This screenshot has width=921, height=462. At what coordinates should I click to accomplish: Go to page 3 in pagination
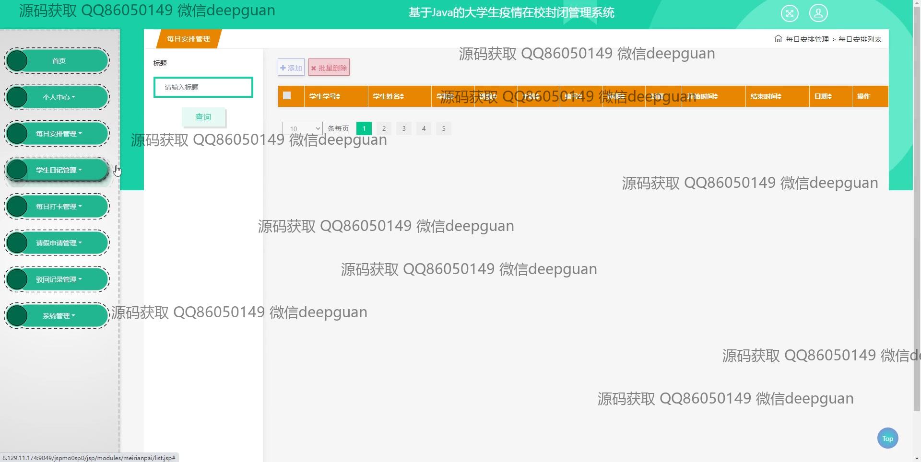(403, 128)
